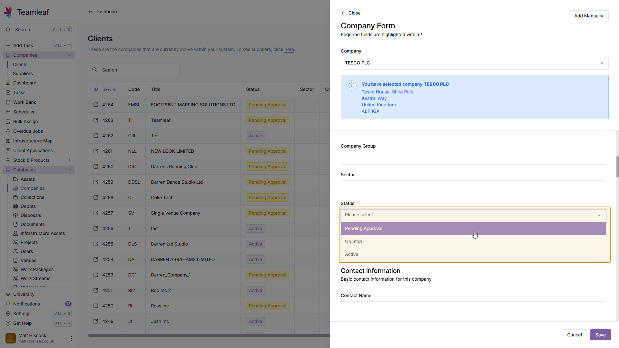The height and width of the screenshot is (348, 619).
Task: Click the Add Manually button
Action: (588, 16)
